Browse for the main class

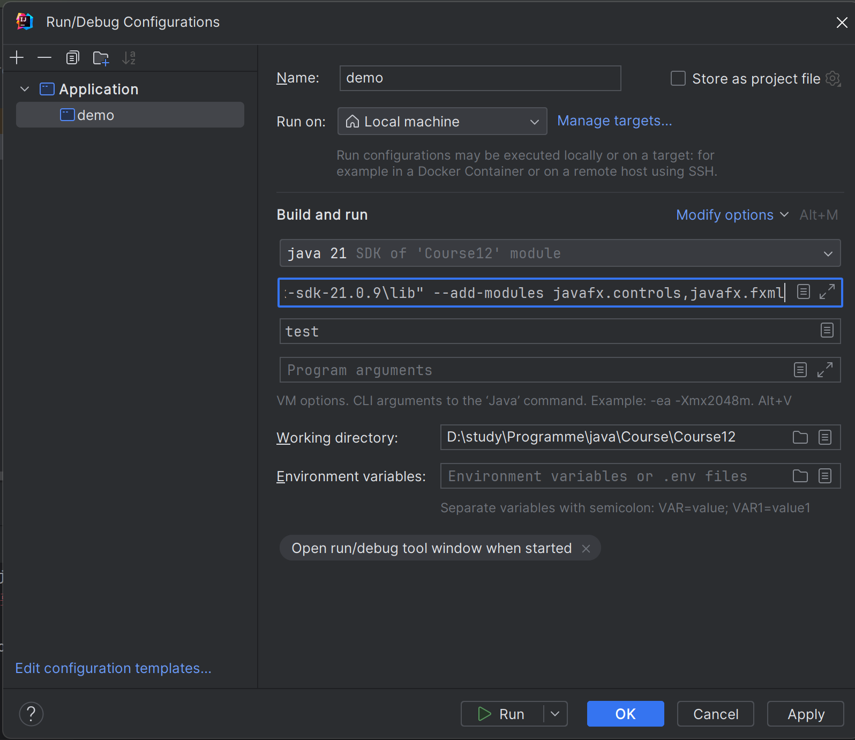[827, 331]
